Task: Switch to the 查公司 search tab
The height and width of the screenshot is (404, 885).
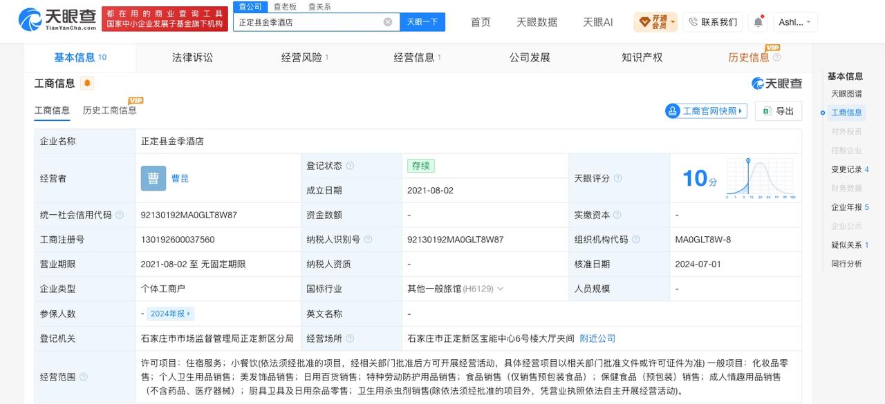Action: [250, 6]
